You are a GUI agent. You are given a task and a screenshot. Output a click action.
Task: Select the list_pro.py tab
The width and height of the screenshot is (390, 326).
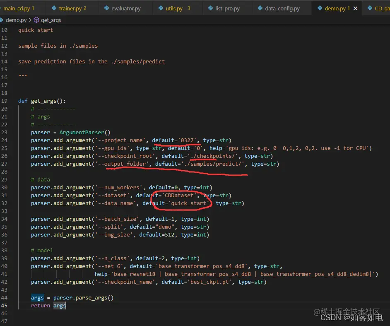(x=227, y=8)
